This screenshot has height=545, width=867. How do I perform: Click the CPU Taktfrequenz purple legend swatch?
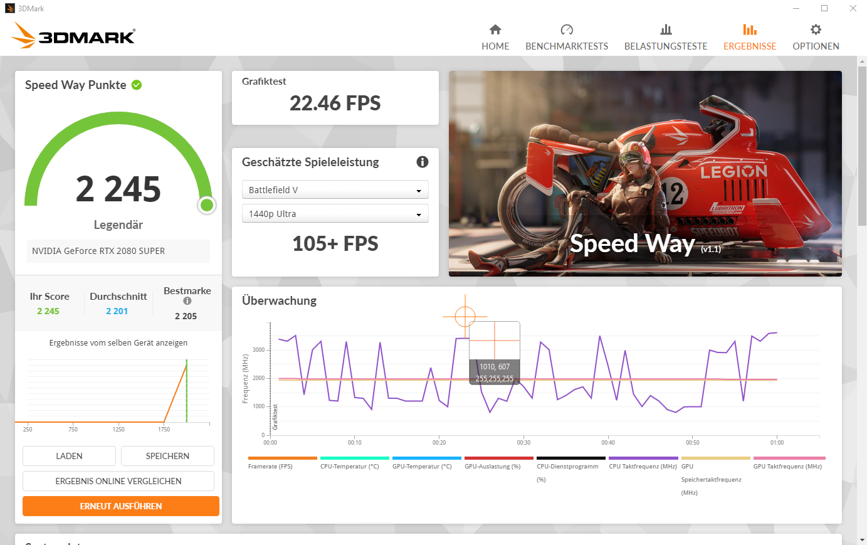pyautogui.click(x=643, y=458)
